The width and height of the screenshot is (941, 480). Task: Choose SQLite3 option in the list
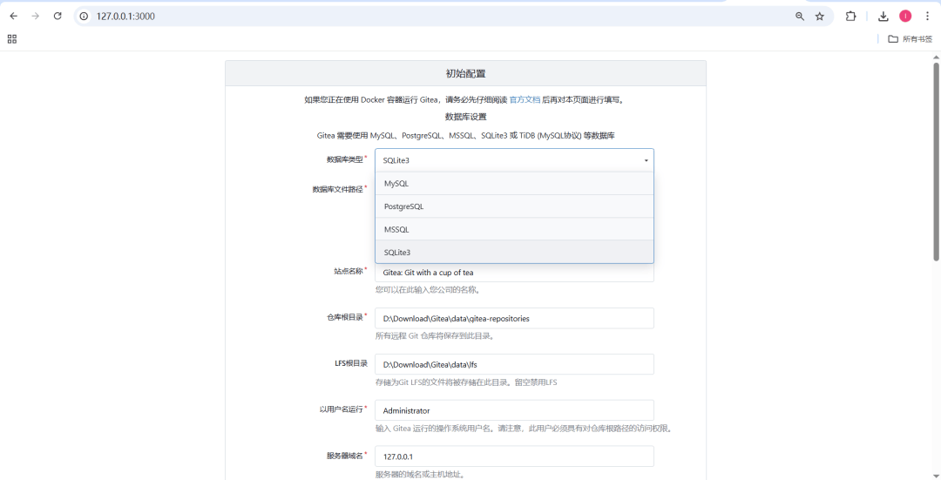click(514, 252)
